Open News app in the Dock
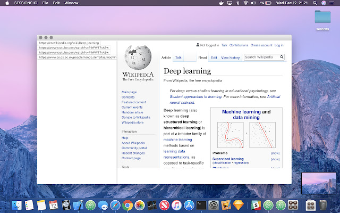Image resolution: width=340 pixels, height=213 pixels. tap(164, 205)
